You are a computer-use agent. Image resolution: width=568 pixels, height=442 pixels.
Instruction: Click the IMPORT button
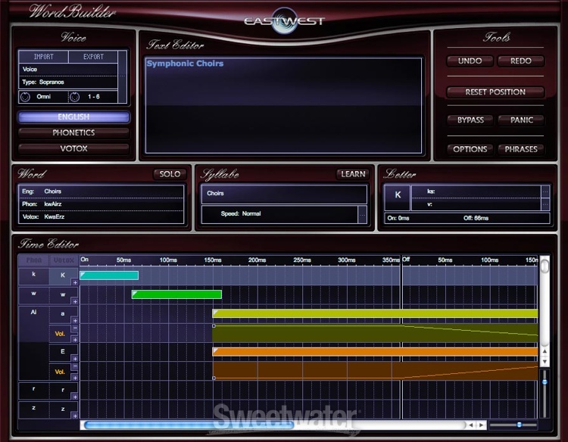43,57
